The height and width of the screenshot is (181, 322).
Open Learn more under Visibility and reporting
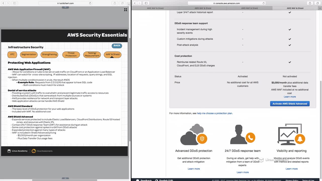pyautogui.click(x=292, y=169)
